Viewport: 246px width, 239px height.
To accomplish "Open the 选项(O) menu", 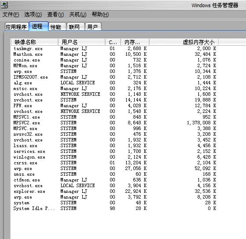I will 33,14.
